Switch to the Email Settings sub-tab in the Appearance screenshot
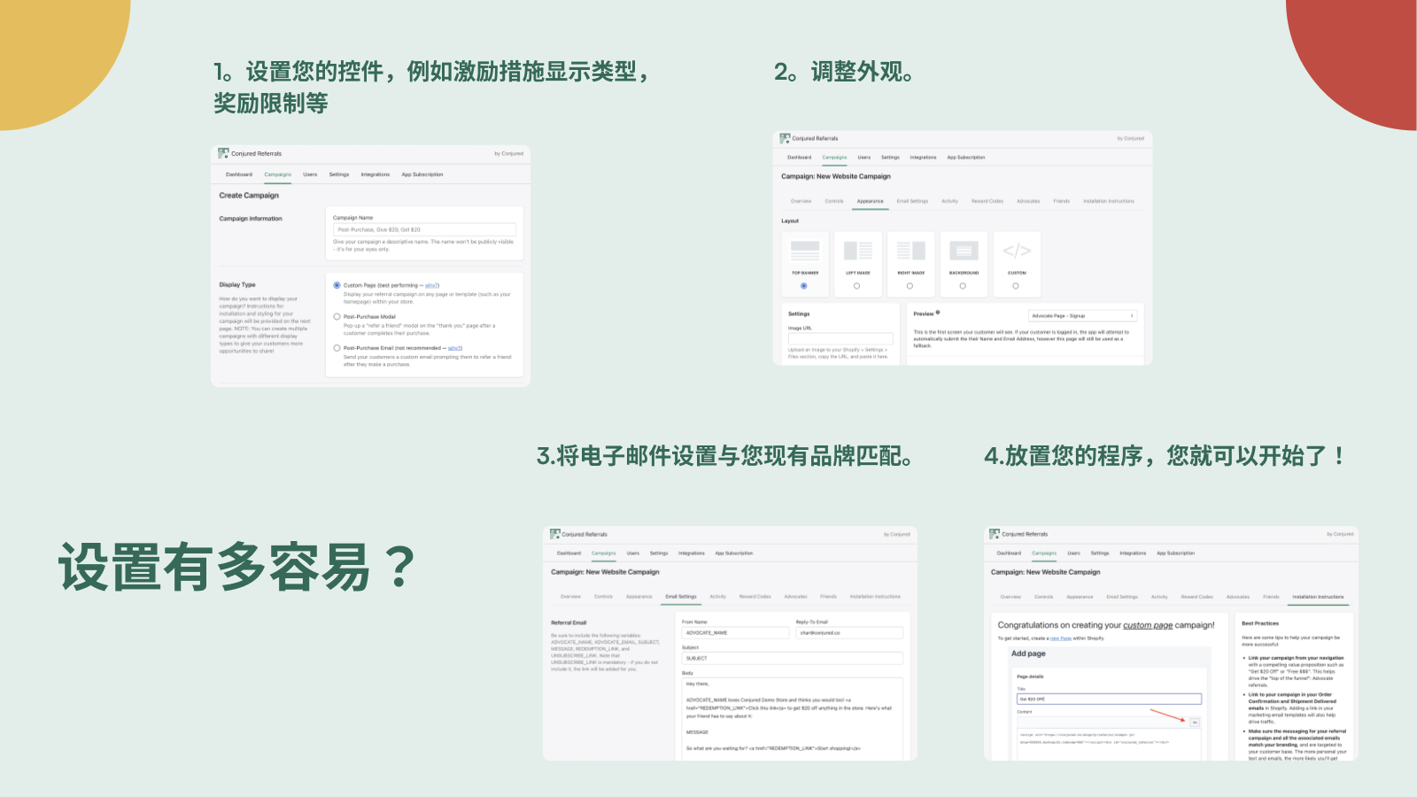This screenshot has height=797, width=1417. point(912,201)
